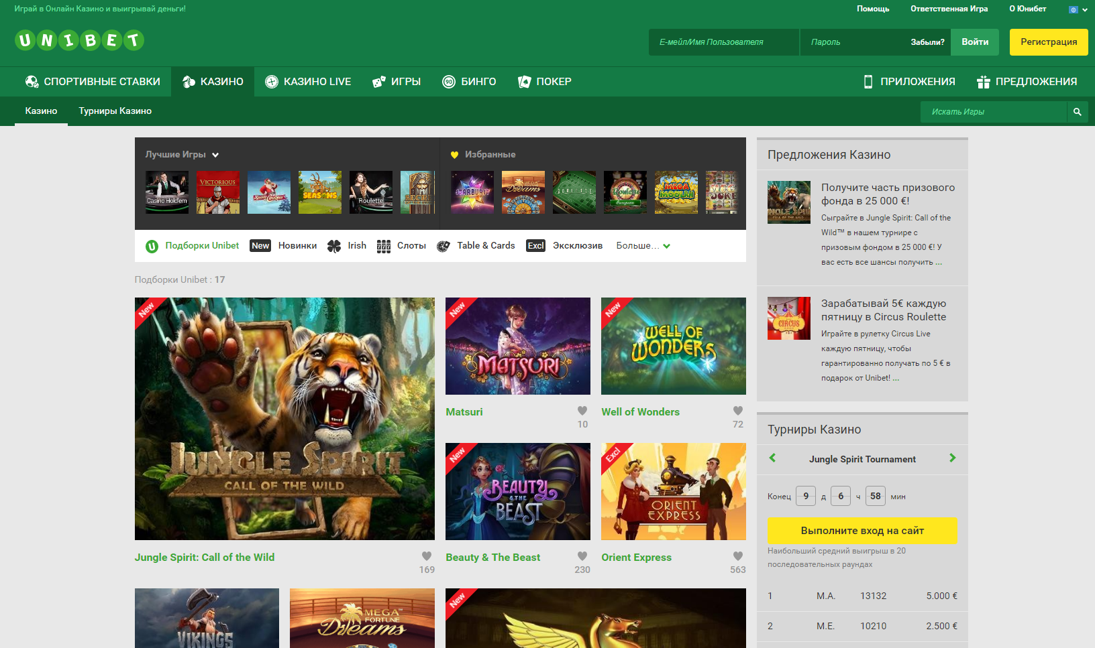Expand the Больше… categories dropdown

[643, 246]
